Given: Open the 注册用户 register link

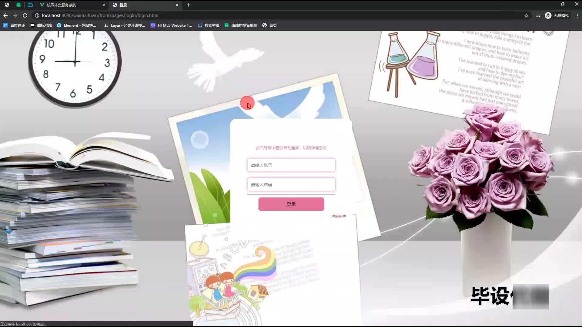Looking at the screenshot, I should click(338, 216).
